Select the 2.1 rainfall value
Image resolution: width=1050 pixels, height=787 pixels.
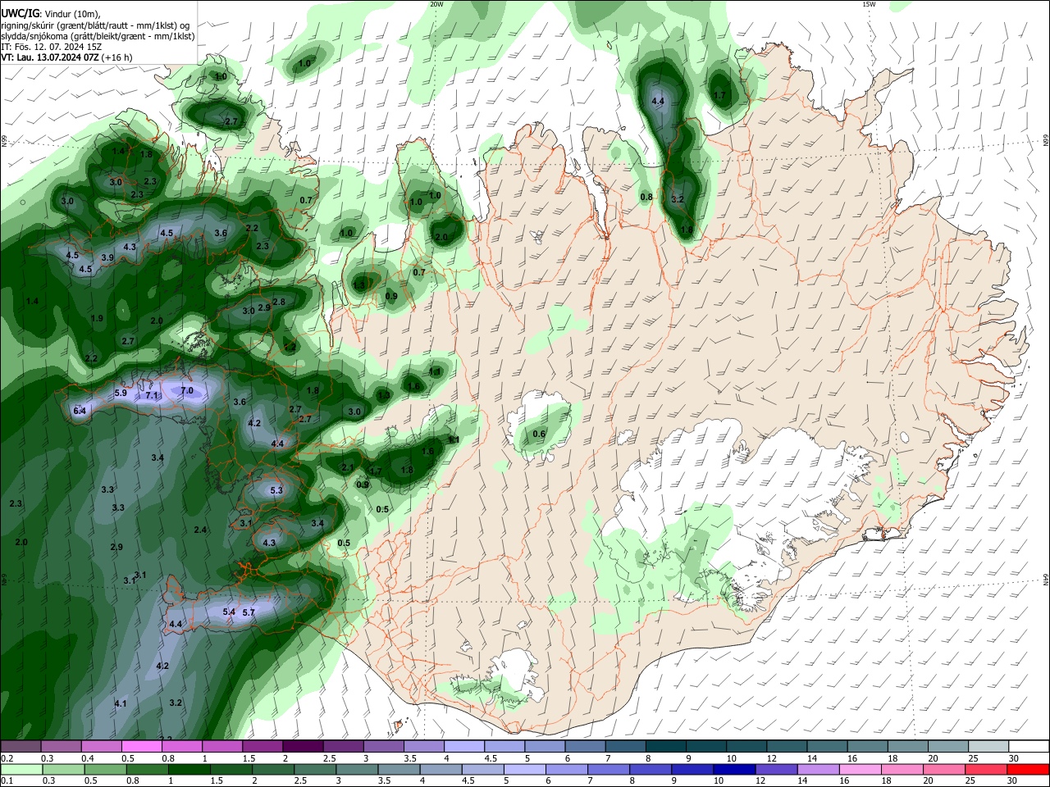coord(347,468)
